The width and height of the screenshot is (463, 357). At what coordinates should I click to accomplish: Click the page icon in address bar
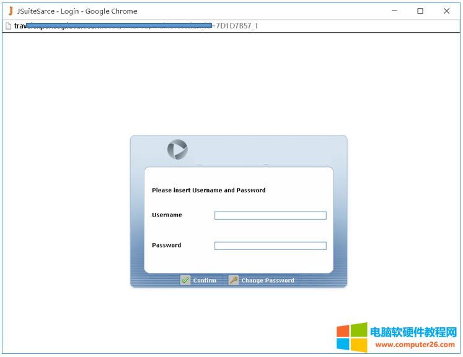point(8,26)
